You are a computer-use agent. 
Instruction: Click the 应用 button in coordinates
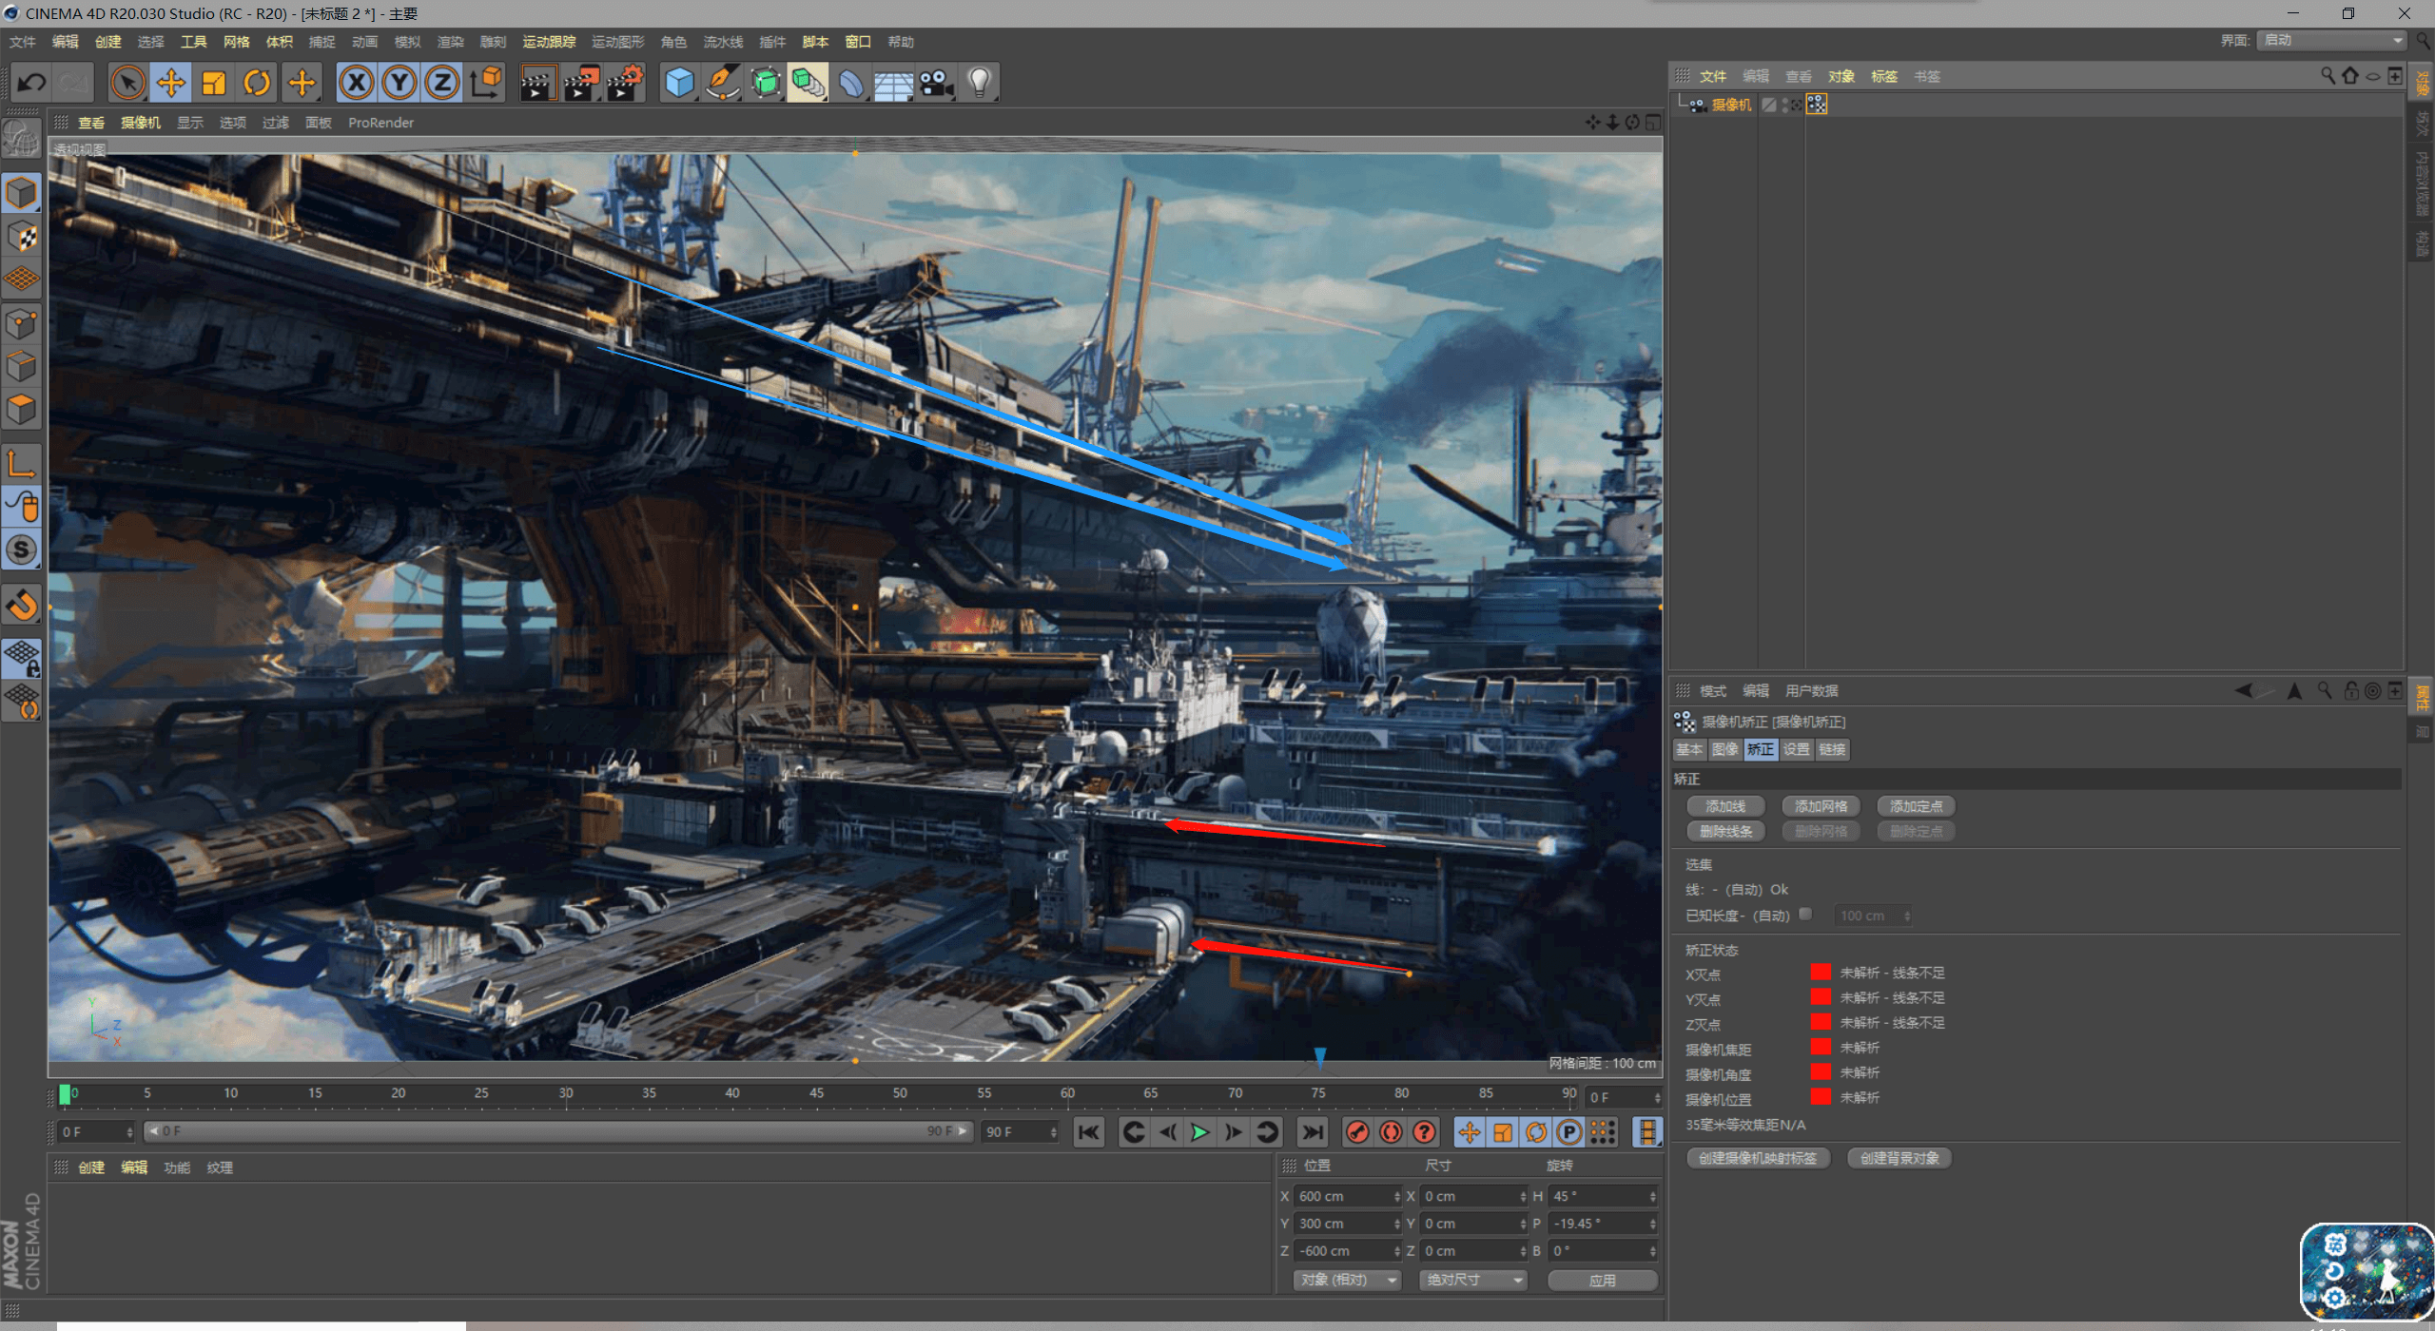[1603, 1281]
